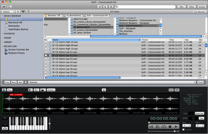Go forward with the right arrow button
The height and width of the screenshot is (134, 208).
(x=105, y=7)
